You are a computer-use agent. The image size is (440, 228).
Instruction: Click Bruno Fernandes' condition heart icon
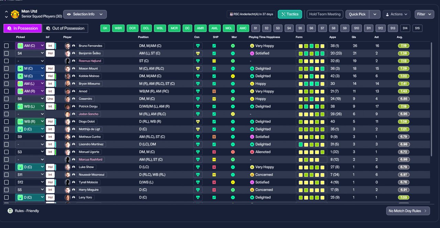coord(198,46)
